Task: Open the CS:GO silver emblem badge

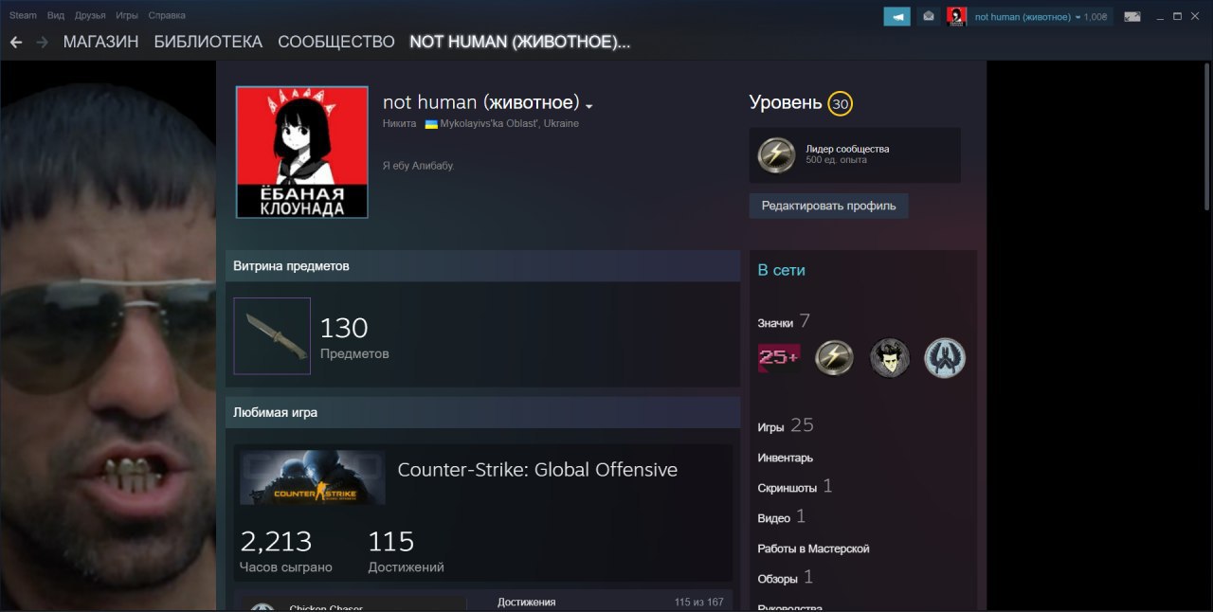Action: tap(945, 357)
